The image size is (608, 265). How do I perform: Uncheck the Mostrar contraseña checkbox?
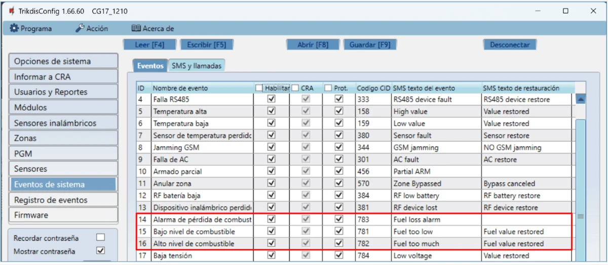pyautogui.click(x=101, y=250)
